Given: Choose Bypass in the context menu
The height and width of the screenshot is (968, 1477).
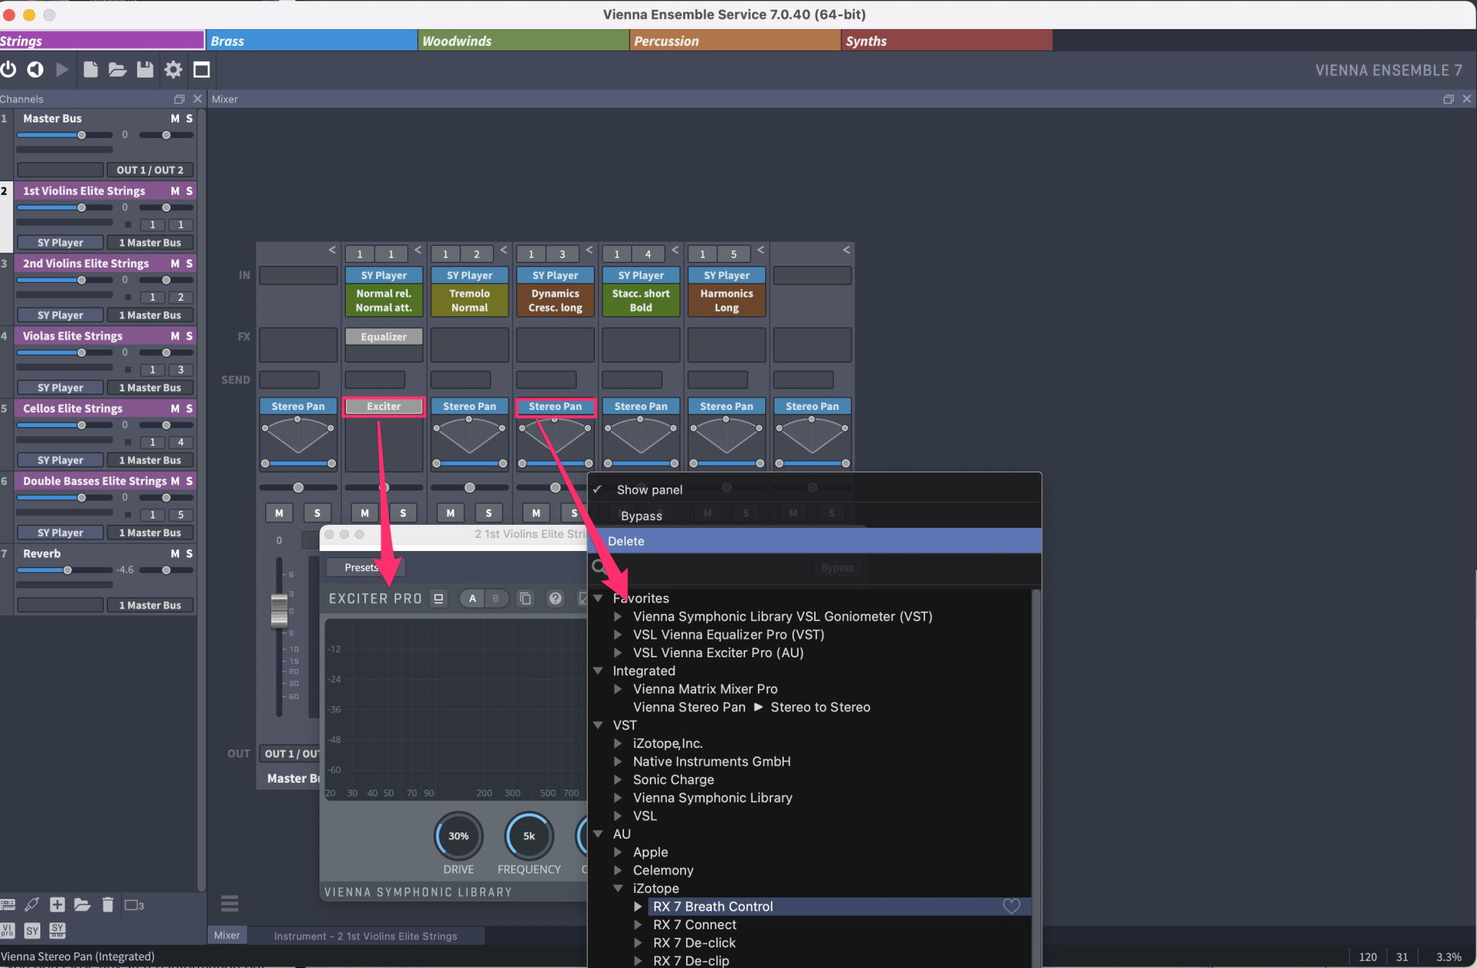Looking at the screenshot, I should coord(814,515).
